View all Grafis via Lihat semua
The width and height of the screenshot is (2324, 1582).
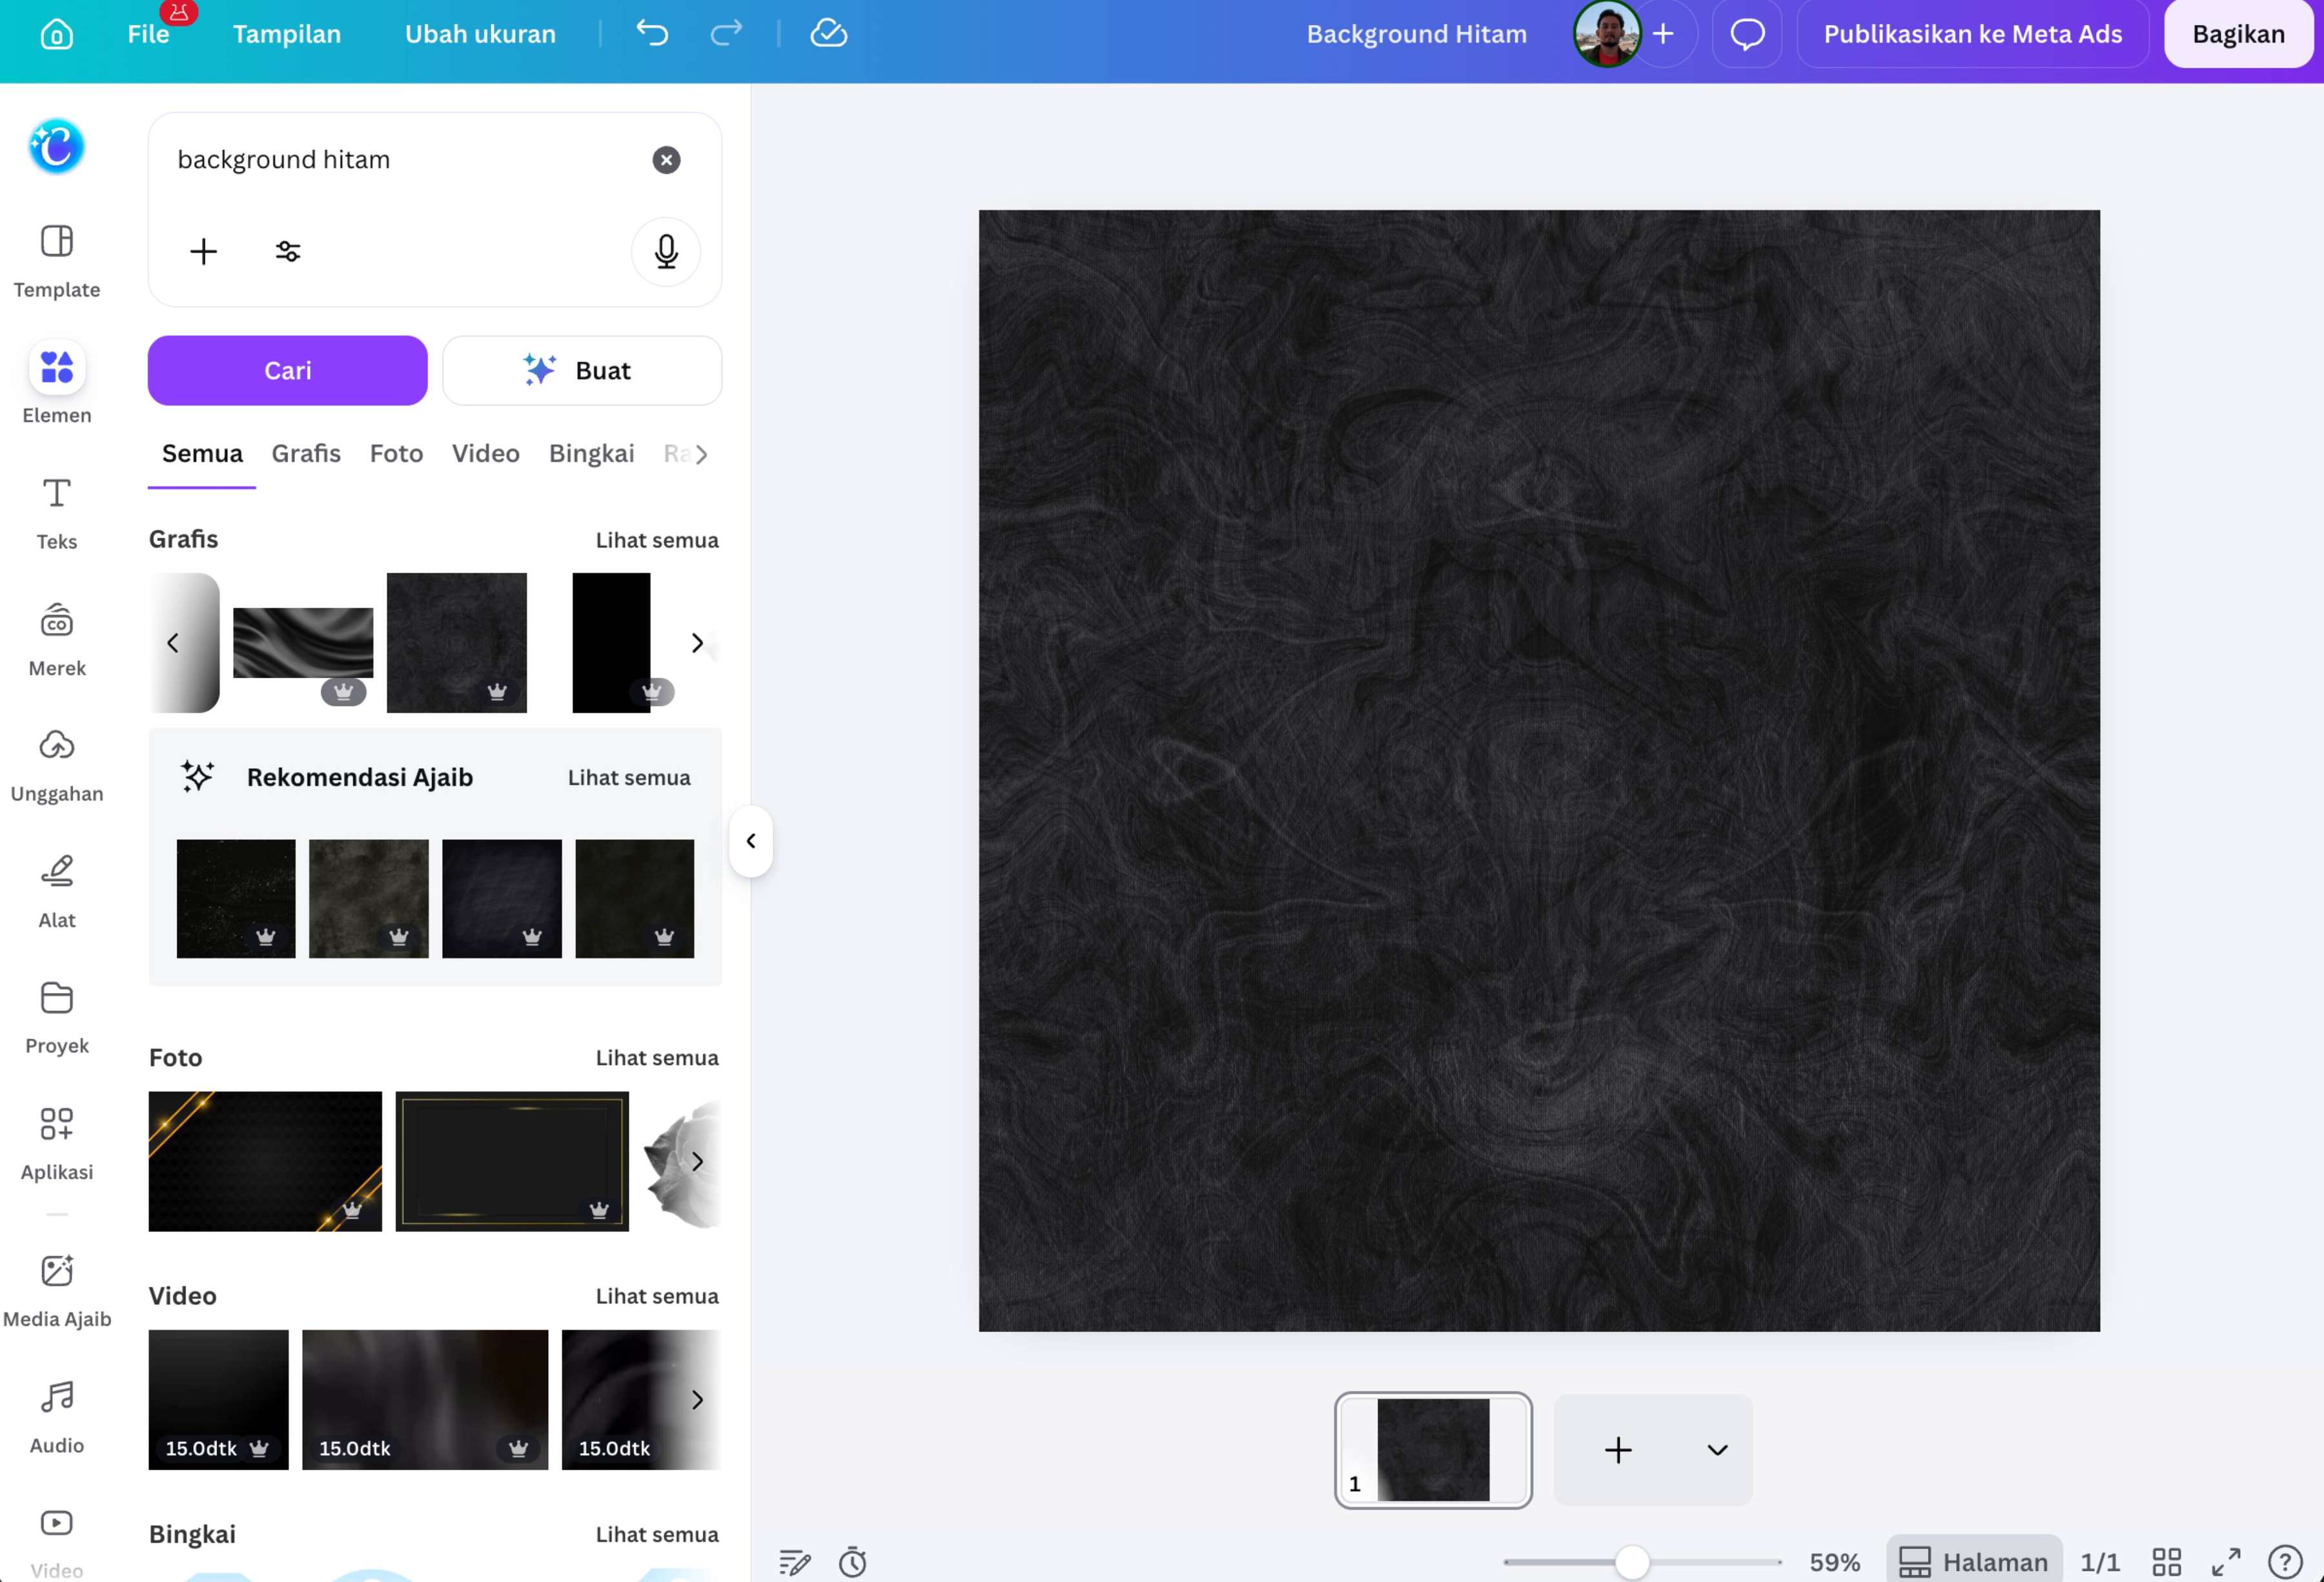657,540
